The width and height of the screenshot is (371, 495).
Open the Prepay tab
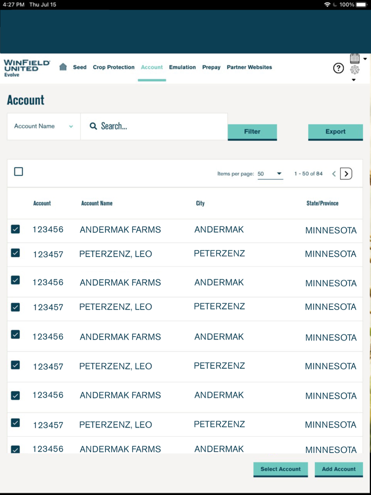tap(211, 67)
